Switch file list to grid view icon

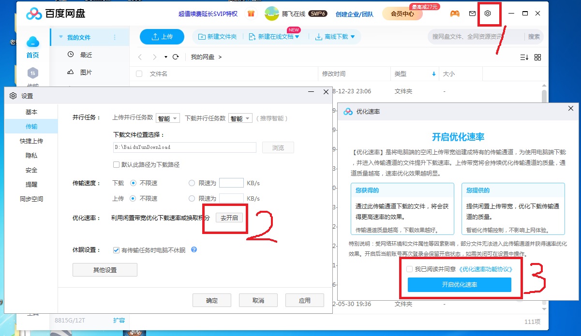pyautogui.click(x=537, y=57)
